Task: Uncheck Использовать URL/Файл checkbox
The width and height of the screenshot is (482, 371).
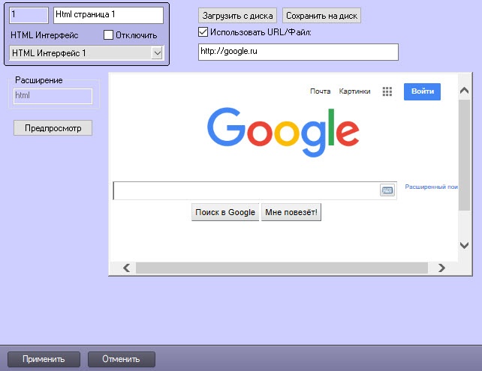Action: 203,32
